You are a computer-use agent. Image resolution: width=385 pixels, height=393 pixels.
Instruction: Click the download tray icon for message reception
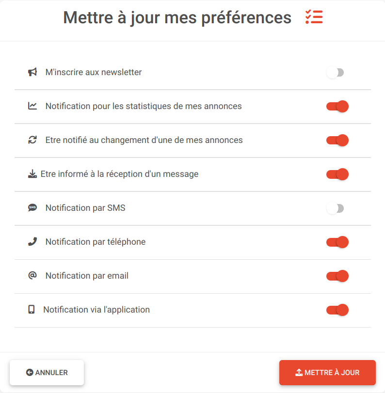pos(32,174)
